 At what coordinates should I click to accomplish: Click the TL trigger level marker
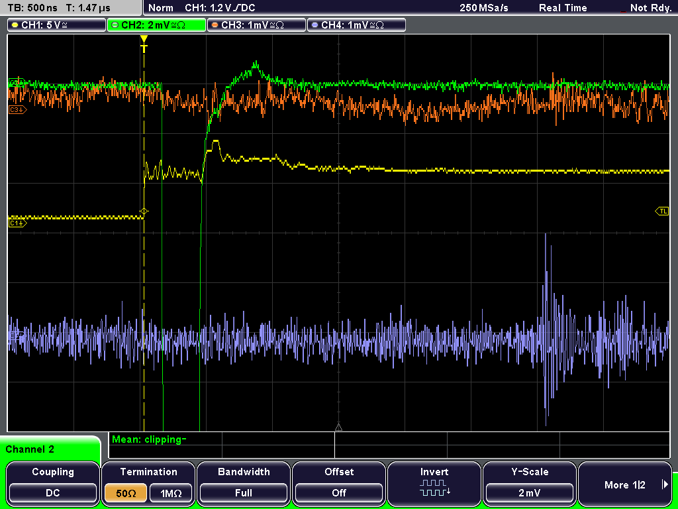click(662, 211)
